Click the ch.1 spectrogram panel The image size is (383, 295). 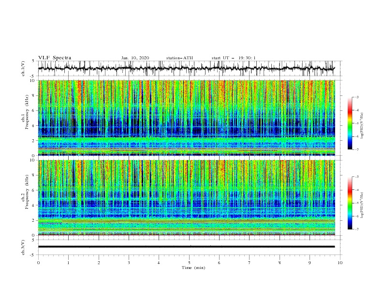(187, 118)
